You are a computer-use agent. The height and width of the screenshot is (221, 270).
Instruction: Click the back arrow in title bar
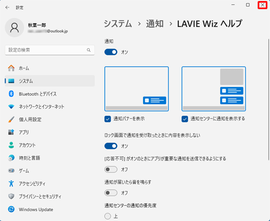7,8
